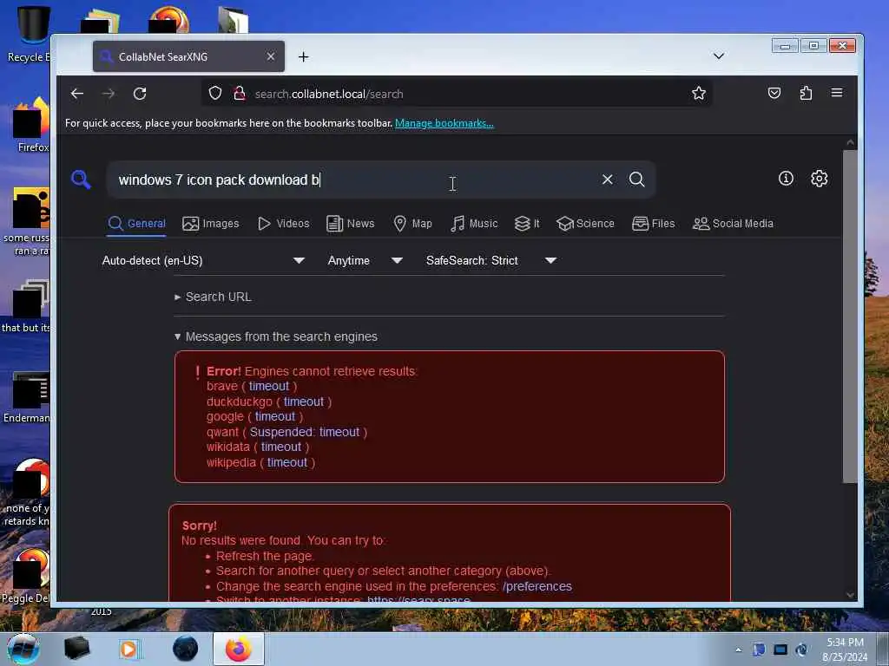Open the Save to Pocket button

pos(774,94)
